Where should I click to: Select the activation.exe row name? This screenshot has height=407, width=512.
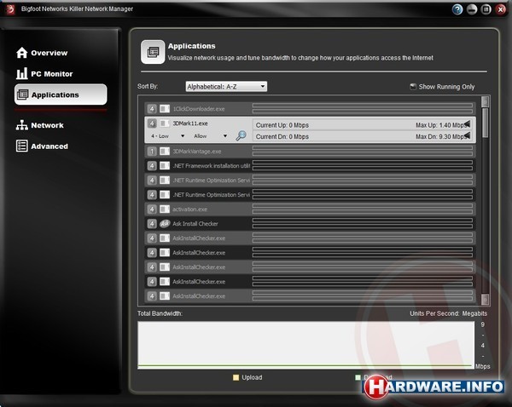(x=189, y=209)
